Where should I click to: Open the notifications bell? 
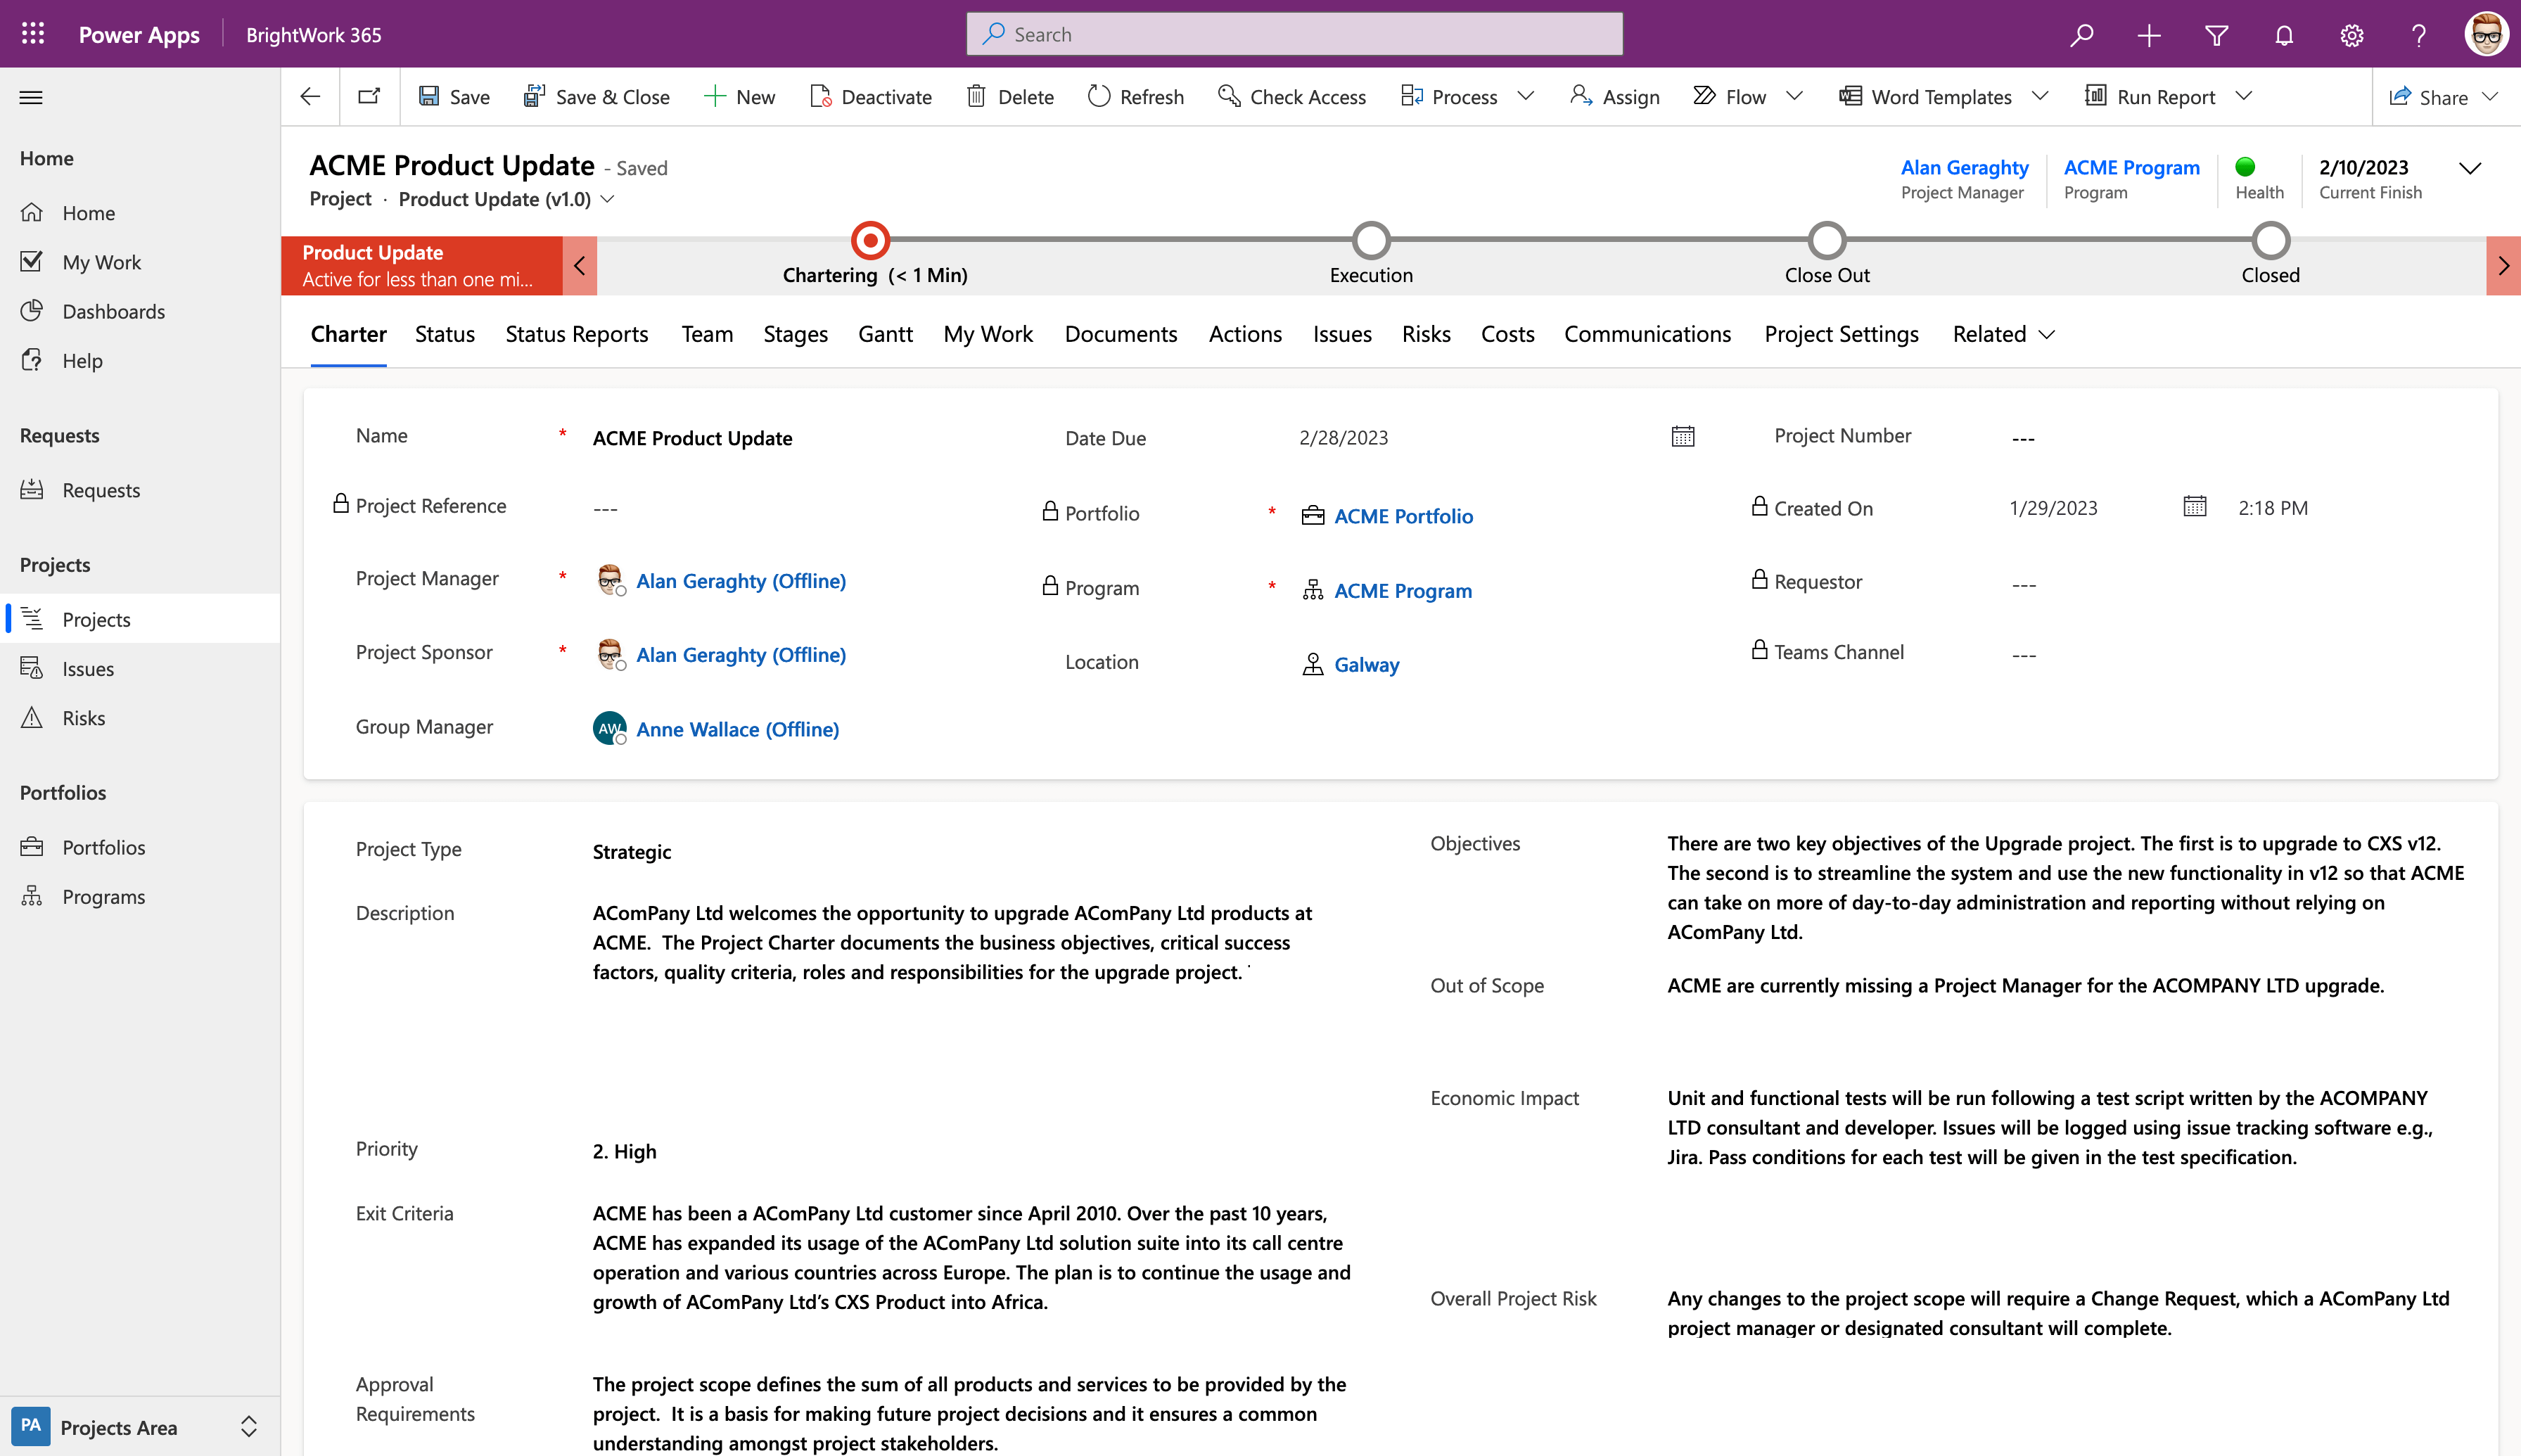coord(2284,35)
